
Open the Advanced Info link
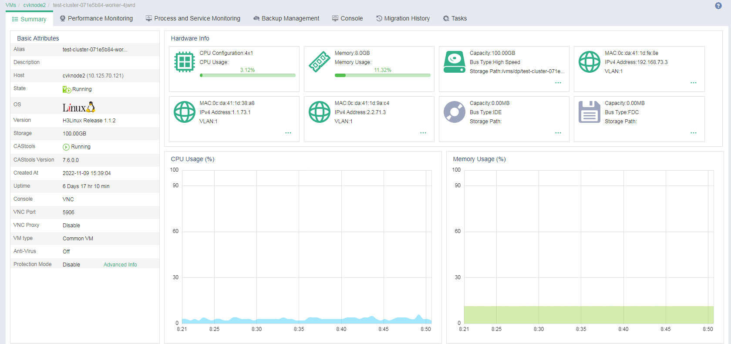click(x=120, y=265)
